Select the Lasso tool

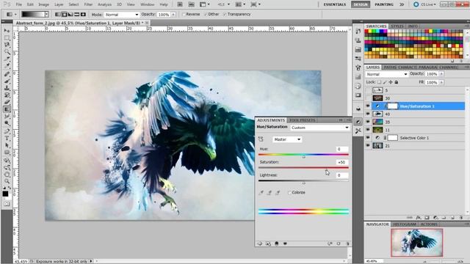pos(7,45)
